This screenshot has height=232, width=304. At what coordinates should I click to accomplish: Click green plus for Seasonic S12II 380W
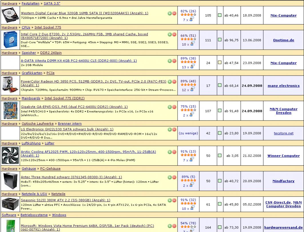[170, 200]
